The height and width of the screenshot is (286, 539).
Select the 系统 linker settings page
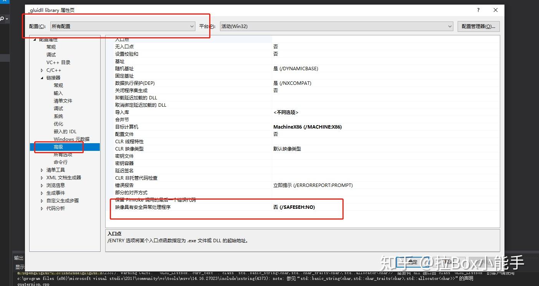[58, 116]
